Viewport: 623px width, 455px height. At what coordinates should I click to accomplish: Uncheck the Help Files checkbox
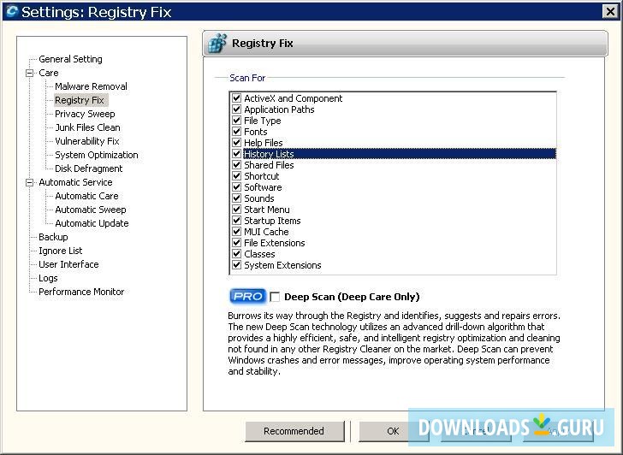coord(237,142)
